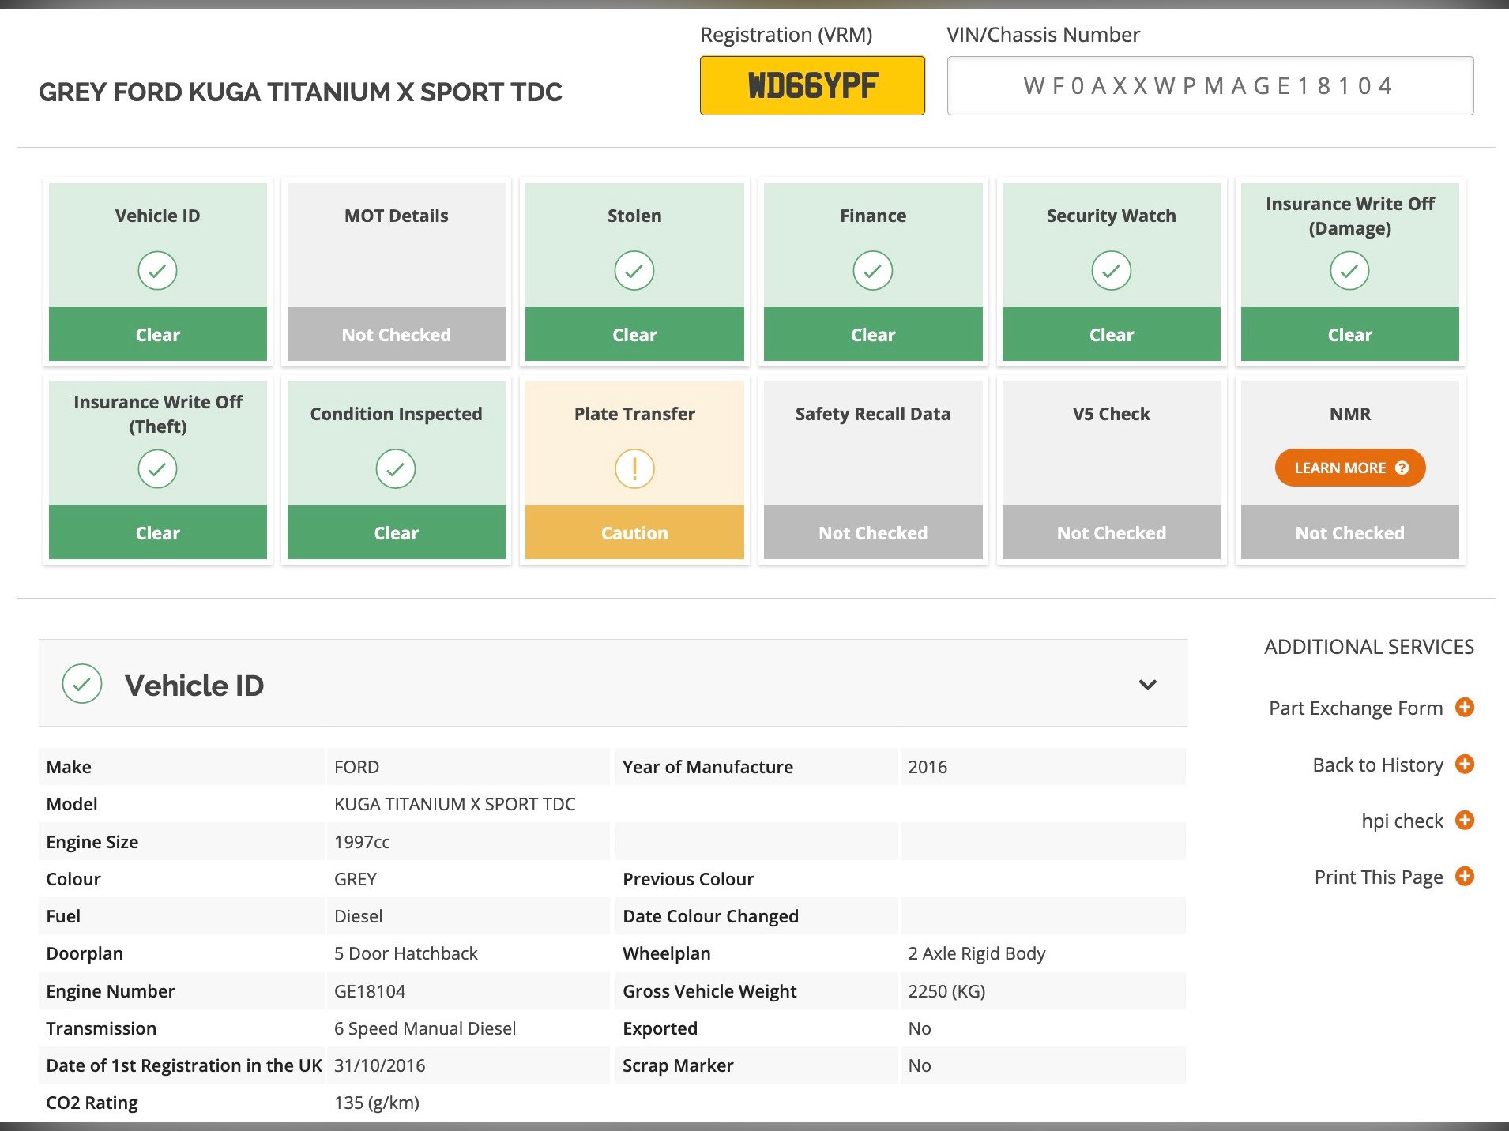Click the VIN/Chassis Number field
The width and height of the screenshot is (1509, 1131).
pos(1209,85)
